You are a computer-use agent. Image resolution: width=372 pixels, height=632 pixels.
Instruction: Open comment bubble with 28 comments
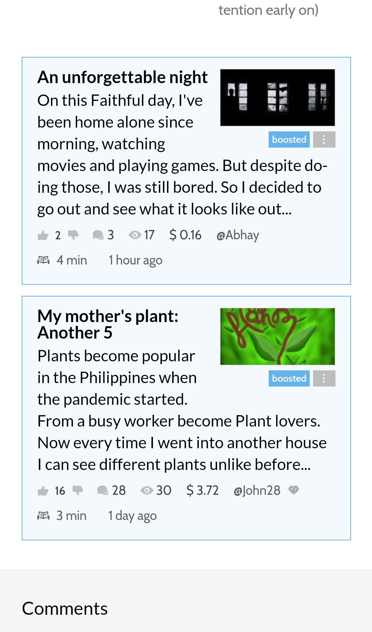point(103,491)
